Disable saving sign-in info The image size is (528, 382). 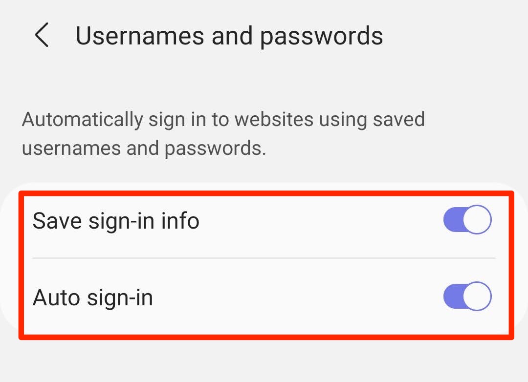pos(467,221)
